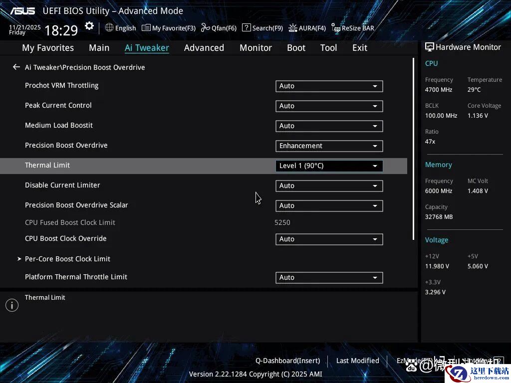Select the Boot tab
The image size is (511, 383).
(x=296, y=48)
